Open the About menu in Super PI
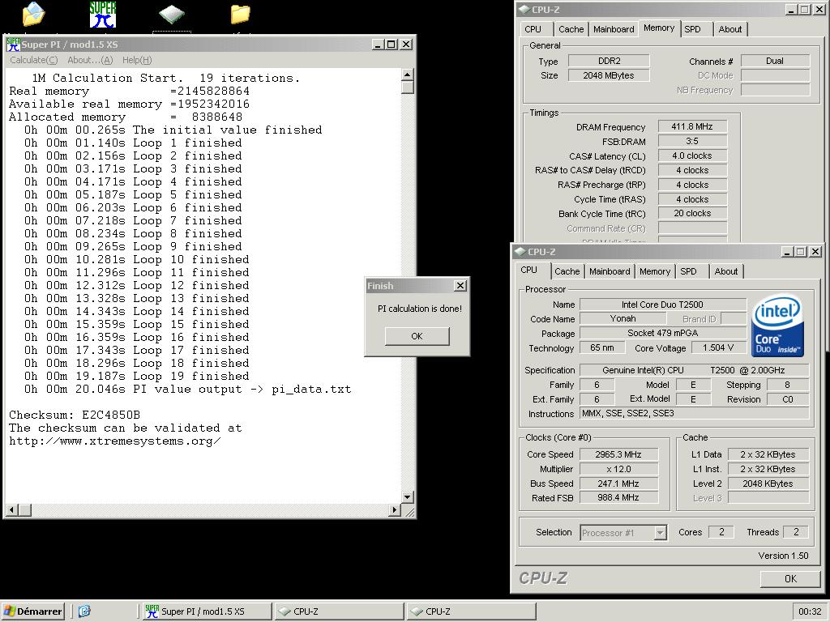This screenshot has height=622, width=830. (x=90, y=60)
